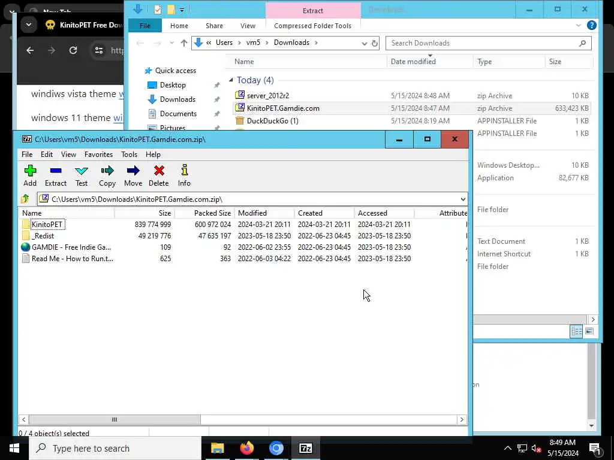Image resolution: width=614 pixels, height=460 pixels.
Task: Select the _Redist folder in the archive
Action: point(38,236)
